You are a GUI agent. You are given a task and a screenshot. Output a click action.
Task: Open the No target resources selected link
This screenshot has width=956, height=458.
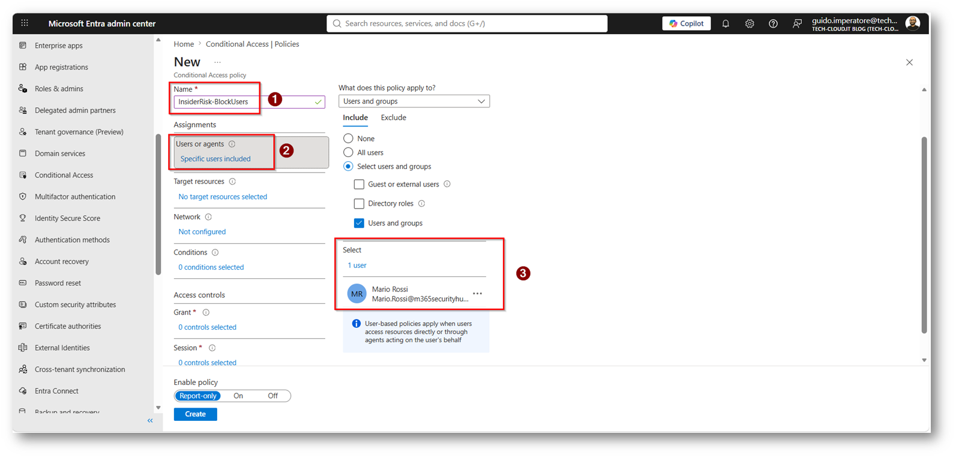tap(223, 197)
